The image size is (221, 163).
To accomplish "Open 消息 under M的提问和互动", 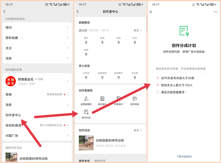I will click(x=37, y=58).
